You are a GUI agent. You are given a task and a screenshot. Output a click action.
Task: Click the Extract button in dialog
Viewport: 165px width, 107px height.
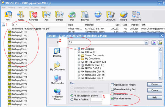(155, 85)
